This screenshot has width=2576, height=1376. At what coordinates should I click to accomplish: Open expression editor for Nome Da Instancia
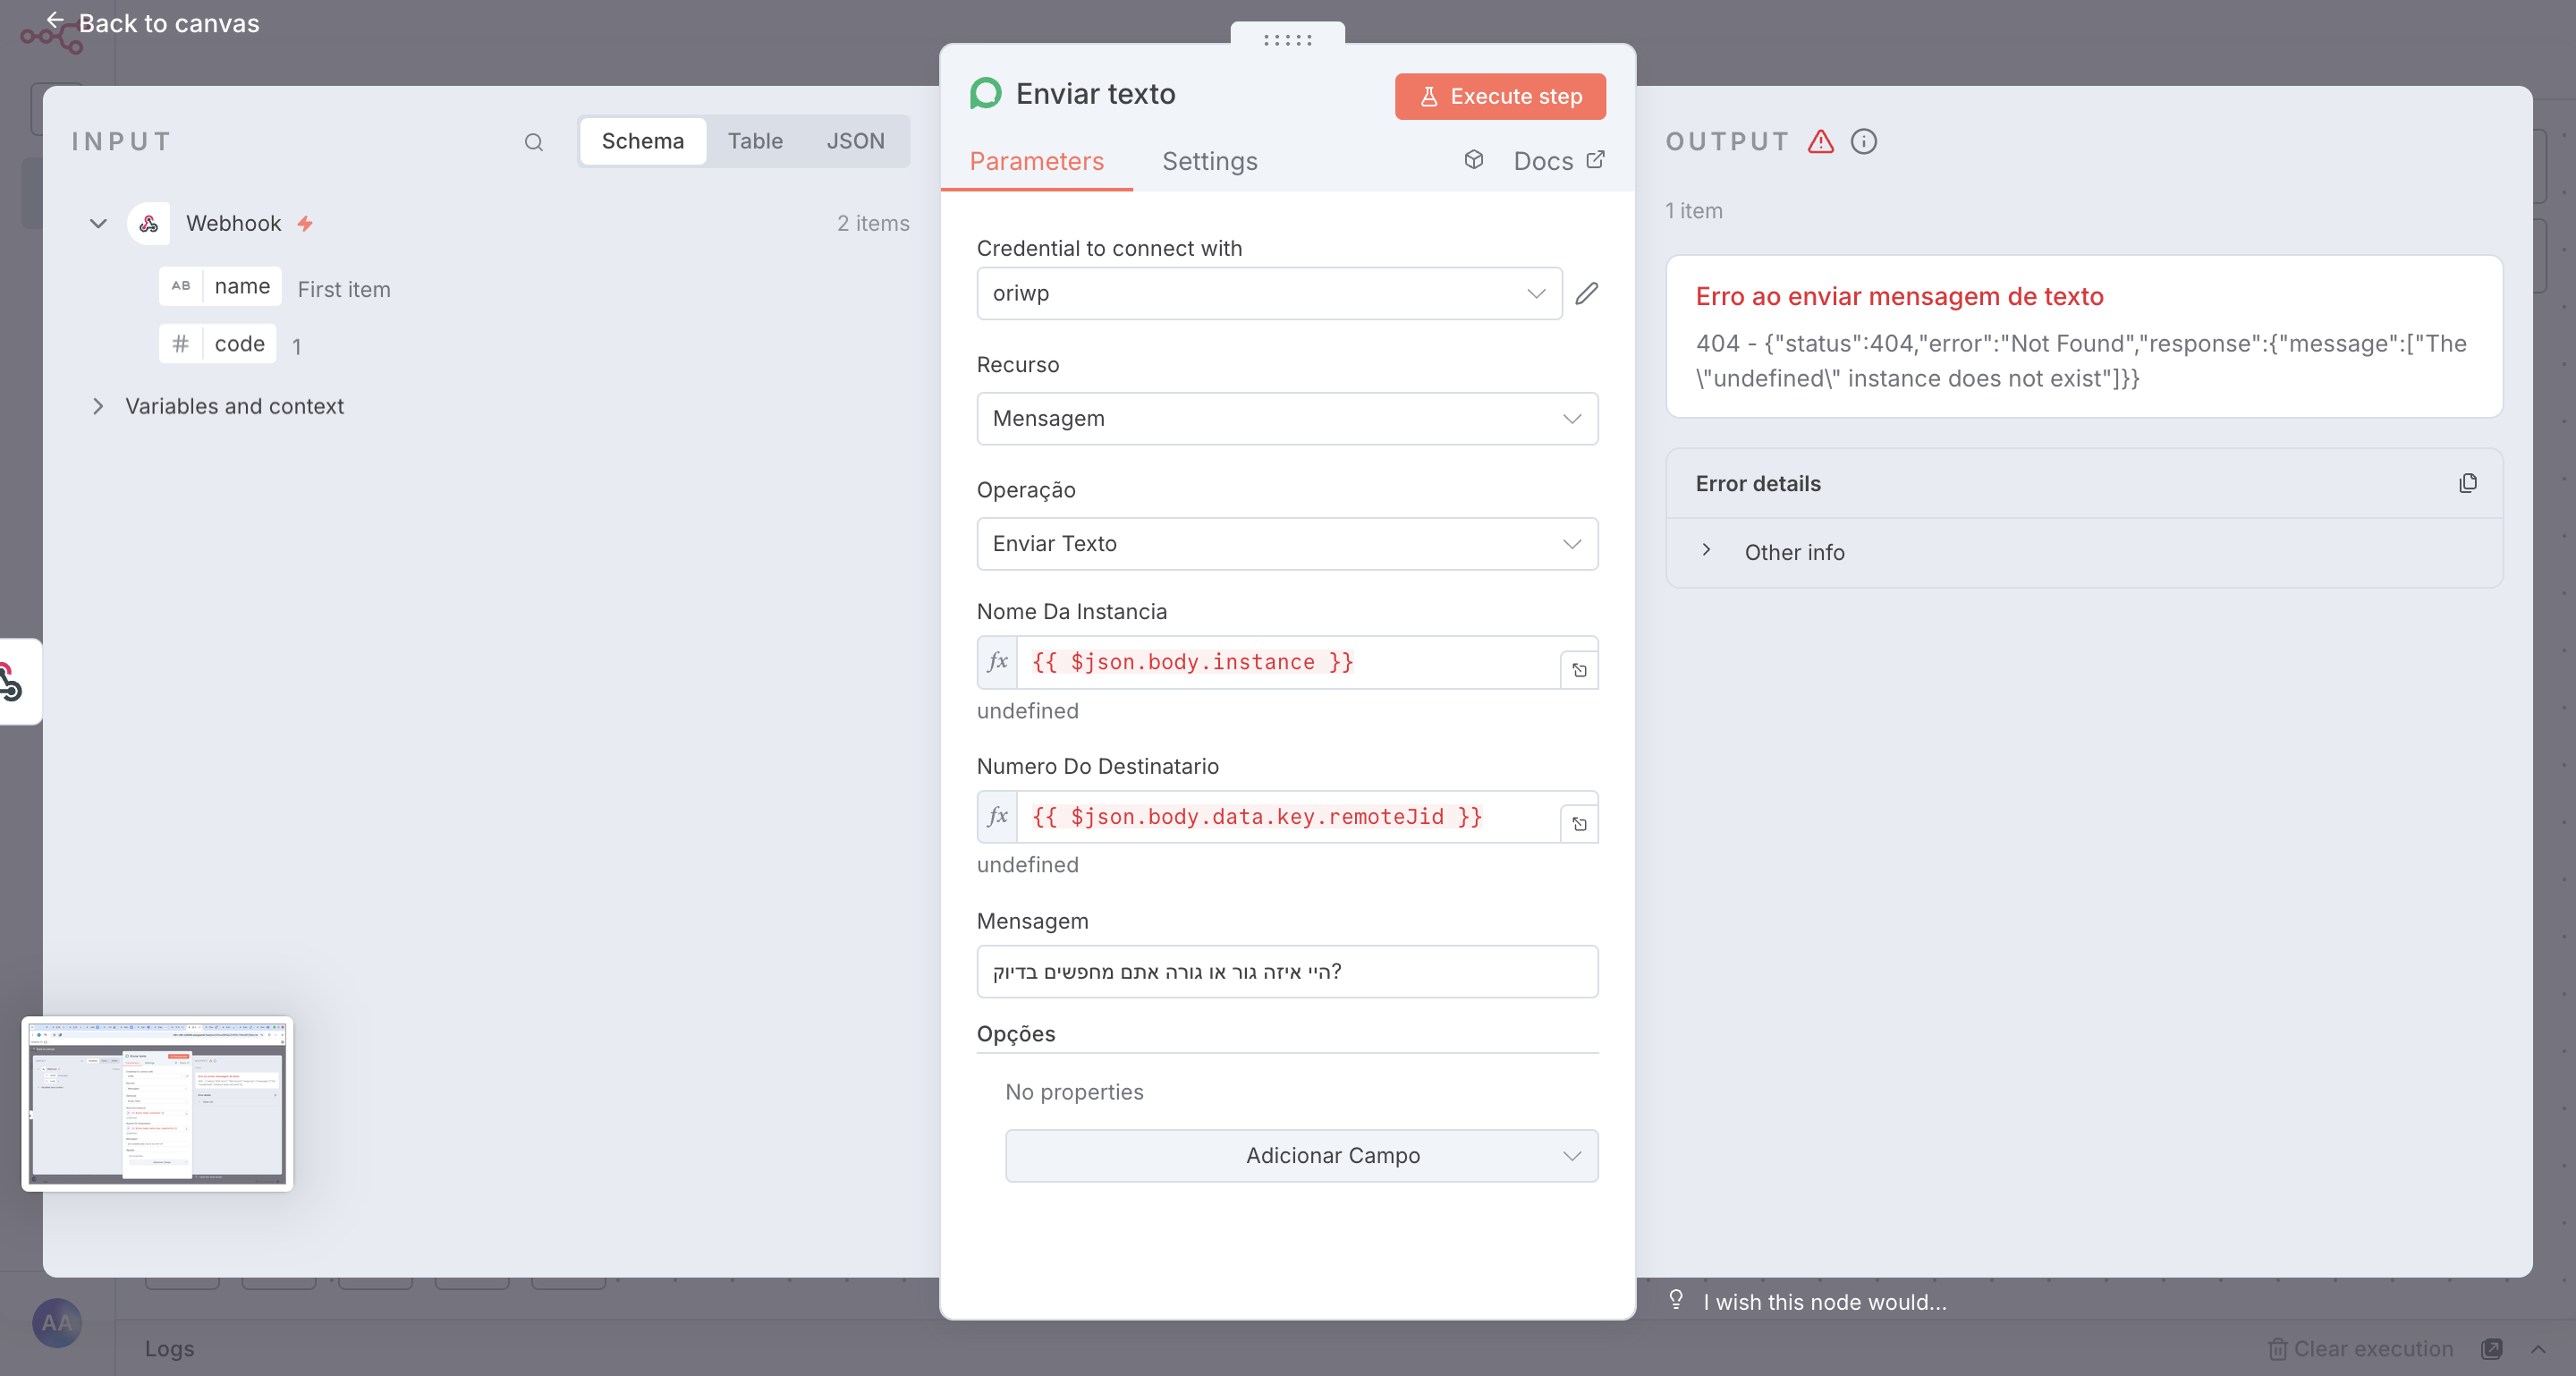click(x=1579, y=670)
